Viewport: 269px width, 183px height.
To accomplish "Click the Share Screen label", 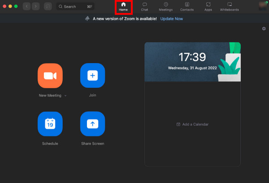I will click(93, 144).
